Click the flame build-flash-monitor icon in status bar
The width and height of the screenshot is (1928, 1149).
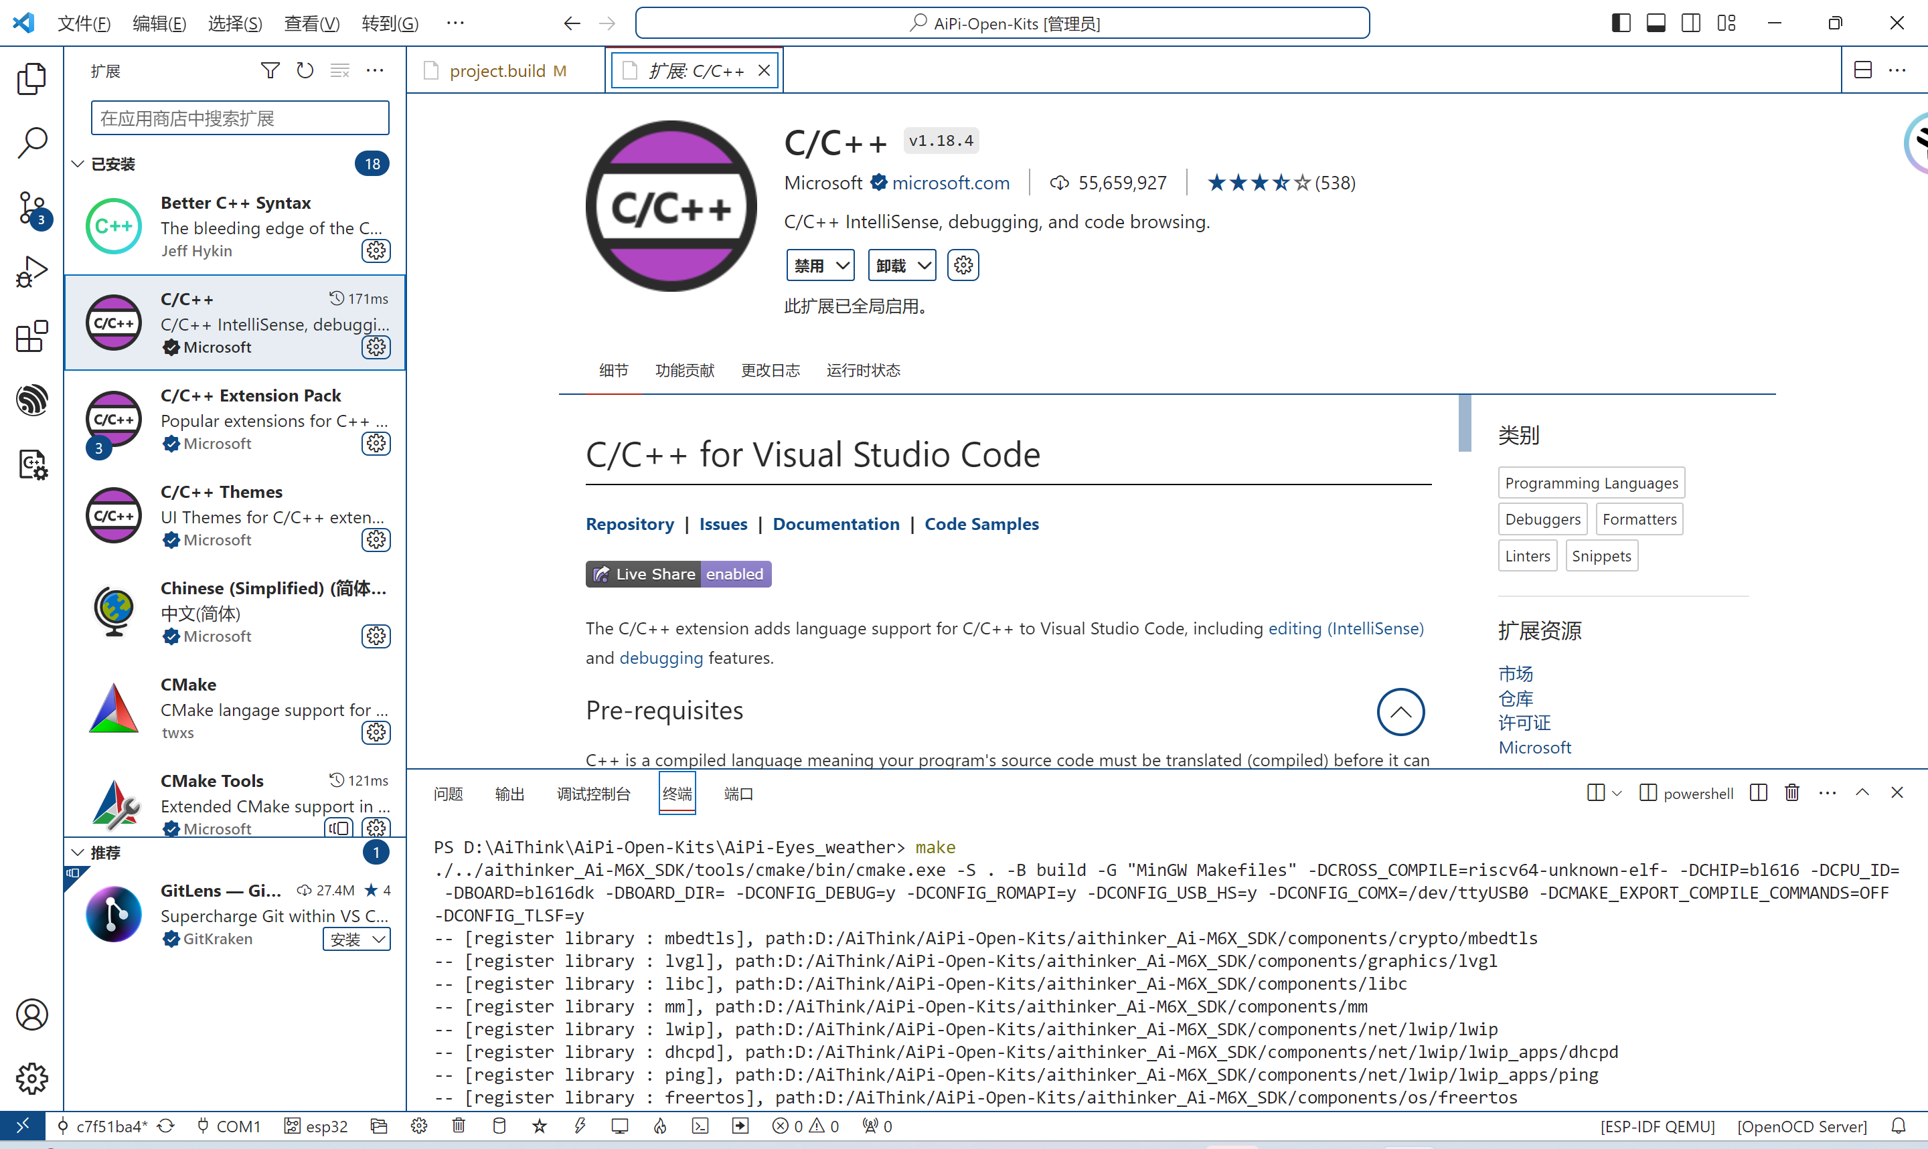661,1126
